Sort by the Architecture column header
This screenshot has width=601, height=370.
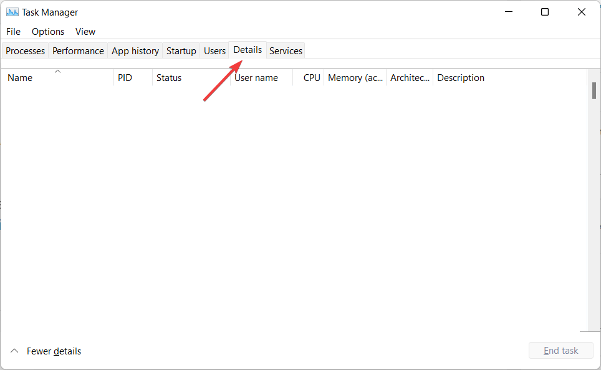coord(410,78)
